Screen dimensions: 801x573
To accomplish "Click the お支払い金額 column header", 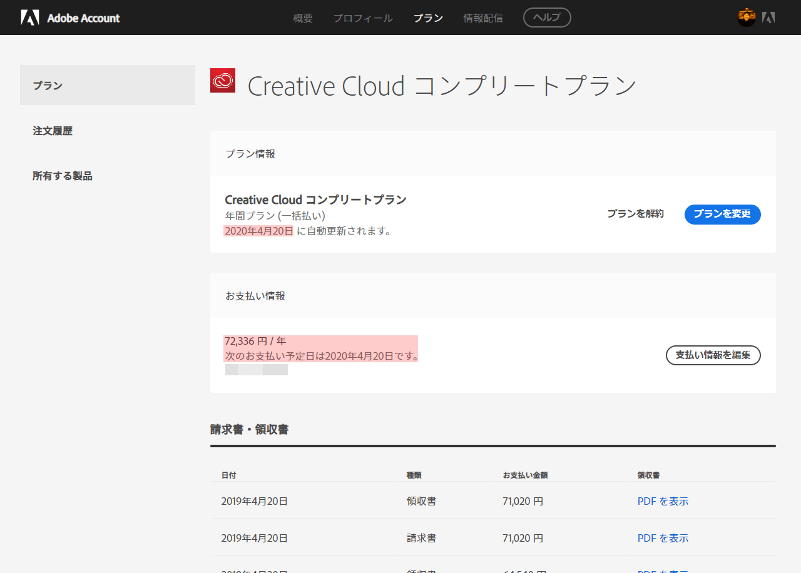I will (x=525, y=475).
